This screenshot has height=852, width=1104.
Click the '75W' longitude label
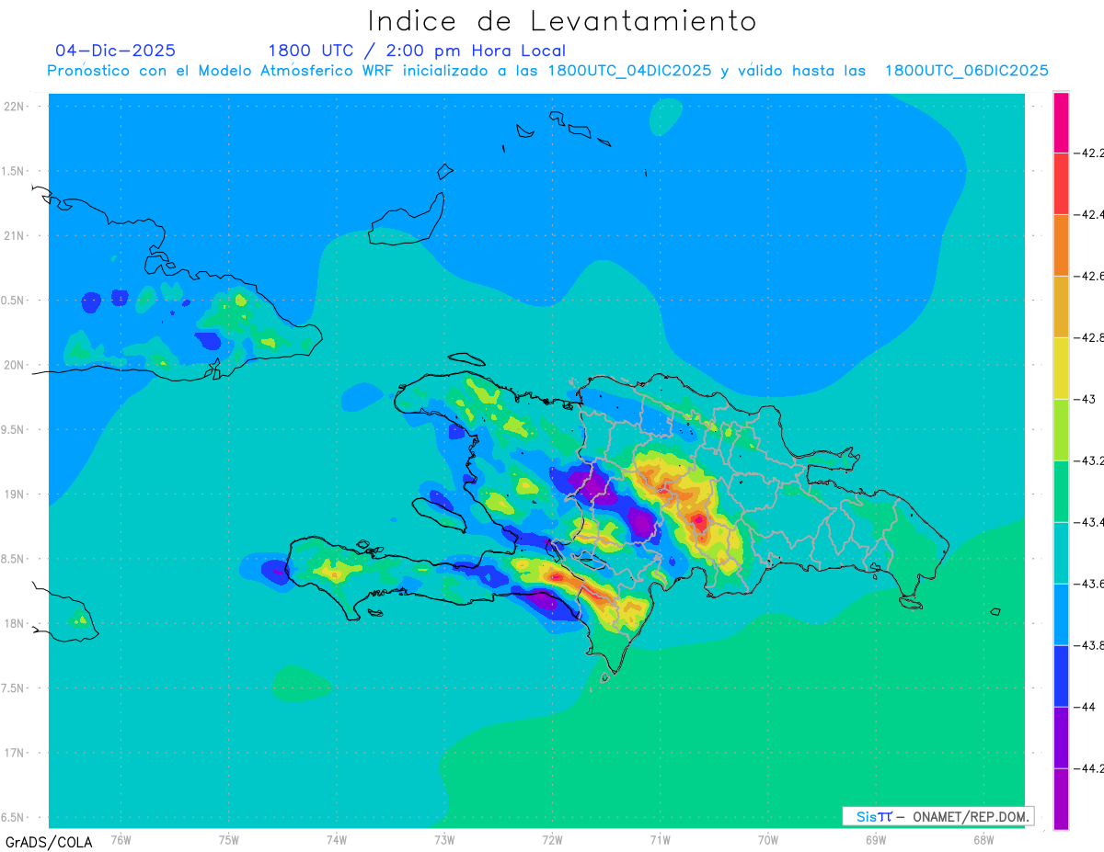click(229, 839)
